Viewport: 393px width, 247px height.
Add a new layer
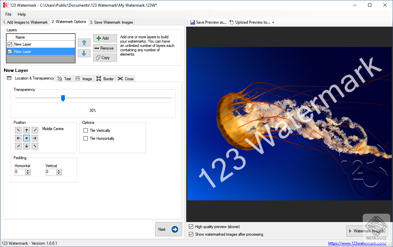(105, 38)
